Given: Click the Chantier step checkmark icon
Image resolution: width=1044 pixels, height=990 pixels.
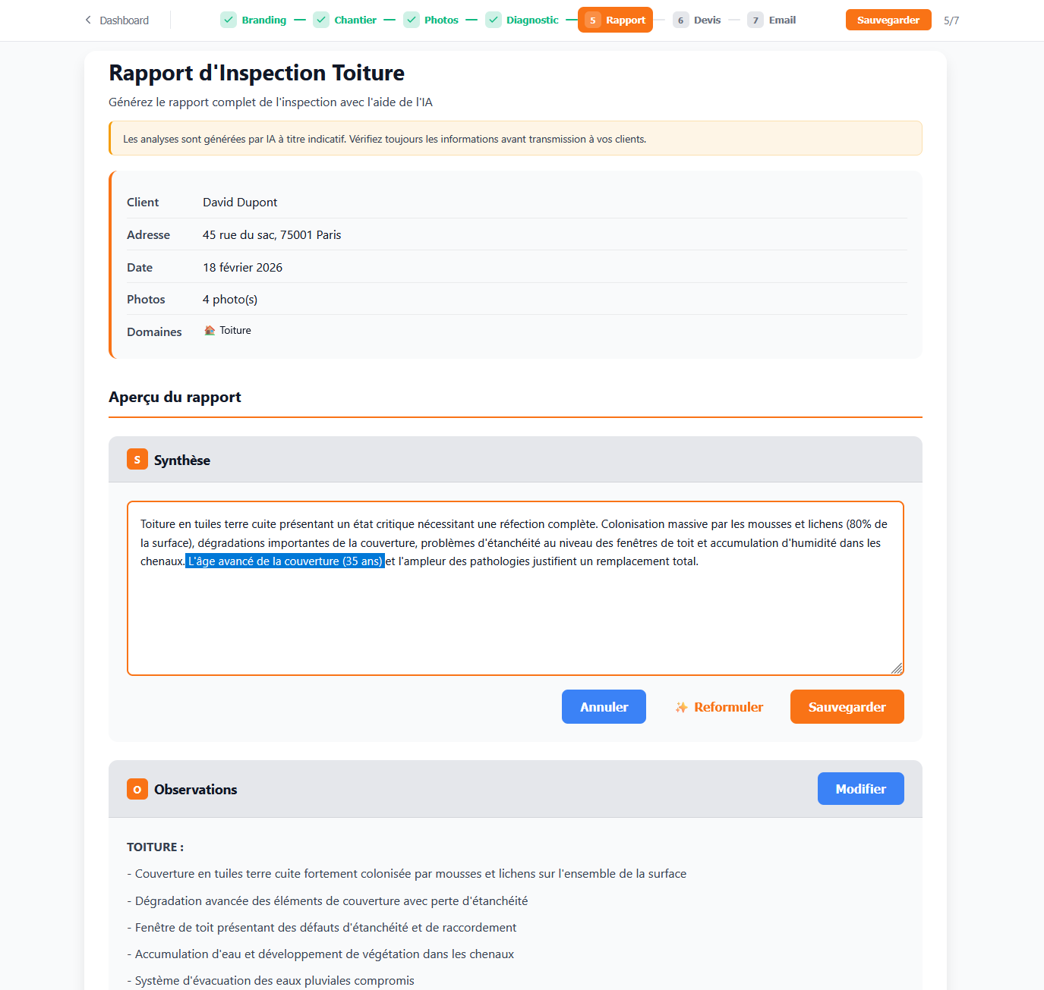Looking at the screenshot, I should pyautogui.click(x=321, y=20).
